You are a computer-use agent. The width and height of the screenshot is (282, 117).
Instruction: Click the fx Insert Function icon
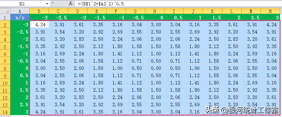[x=71, y=4]
